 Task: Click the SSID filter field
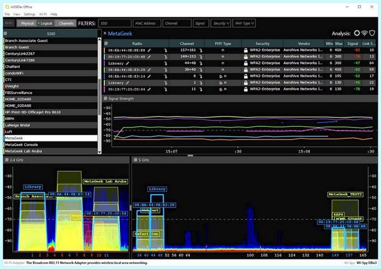115,23
